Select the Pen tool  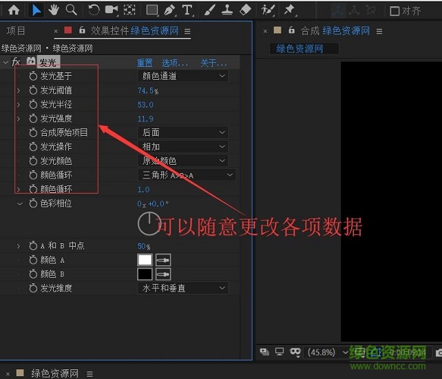click(169, 10)
